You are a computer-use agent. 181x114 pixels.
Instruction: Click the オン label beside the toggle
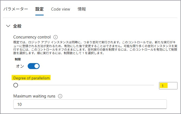tap(20, 66)
